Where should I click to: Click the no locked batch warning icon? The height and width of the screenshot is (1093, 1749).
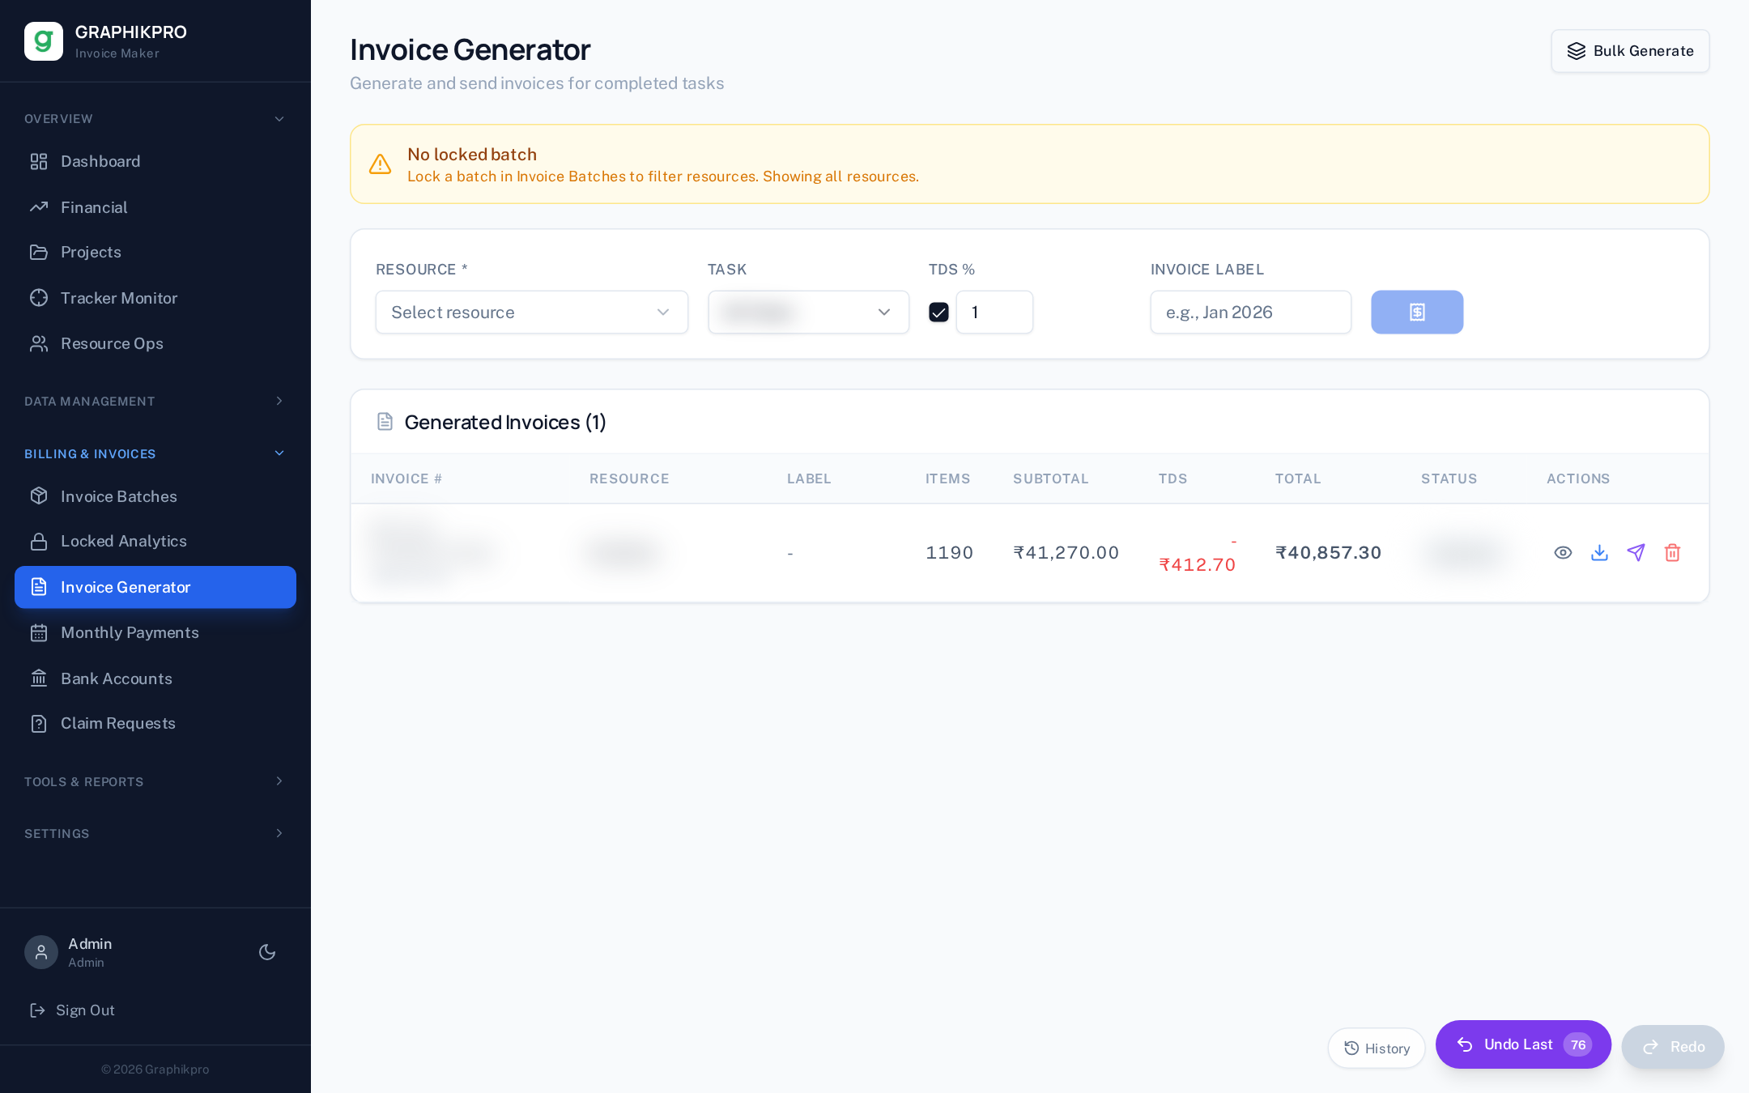380,164
